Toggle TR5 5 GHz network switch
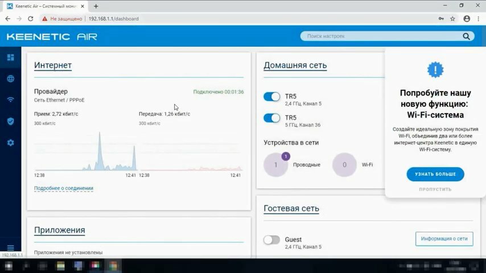 [272, 118]
